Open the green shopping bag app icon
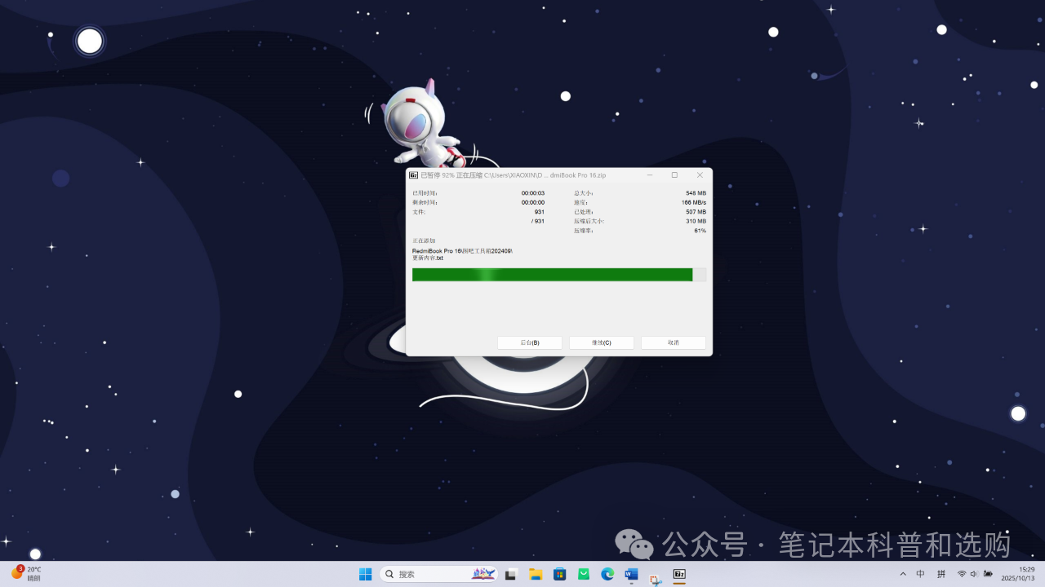Image resolution: width=1045 pixels, height=587 pixels. pos(584,574)
